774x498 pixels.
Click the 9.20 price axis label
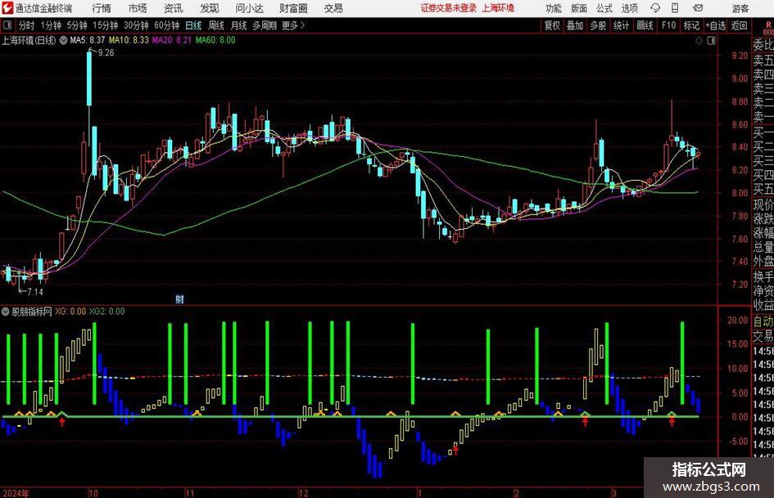coord(740,56)
